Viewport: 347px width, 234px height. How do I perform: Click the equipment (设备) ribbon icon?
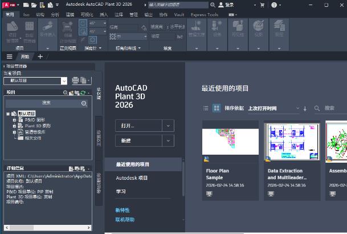[217, 26]
